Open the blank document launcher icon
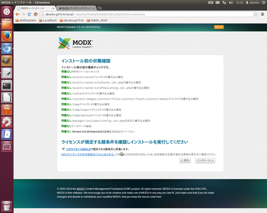267x213 pixels. [x=7, y=97]
